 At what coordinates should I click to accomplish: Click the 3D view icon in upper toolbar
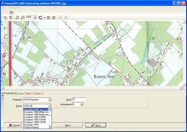11,12
